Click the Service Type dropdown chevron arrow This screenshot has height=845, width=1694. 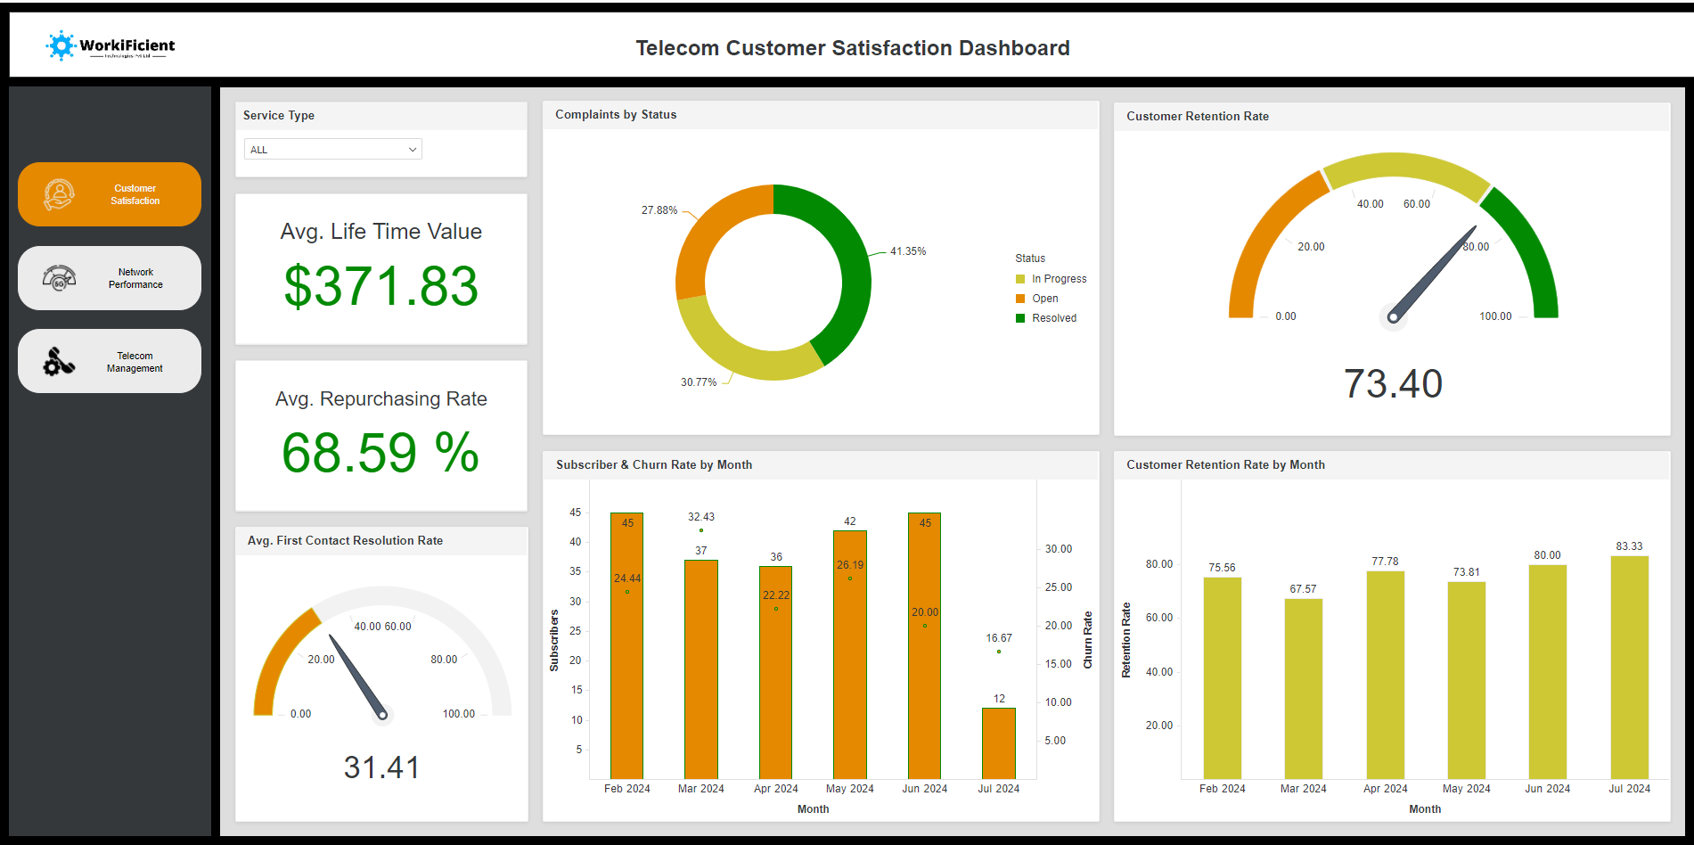click(x=413, y=150)
